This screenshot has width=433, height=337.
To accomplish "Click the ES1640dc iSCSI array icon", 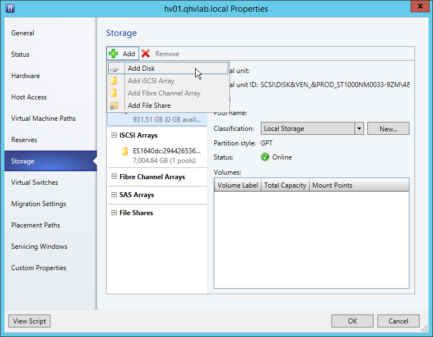I will point(125,151).
